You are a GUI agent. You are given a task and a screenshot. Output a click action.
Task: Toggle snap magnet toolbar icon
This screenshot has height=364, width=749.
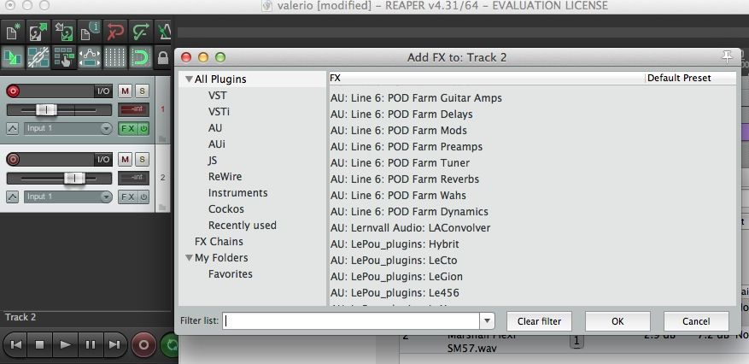142,58
